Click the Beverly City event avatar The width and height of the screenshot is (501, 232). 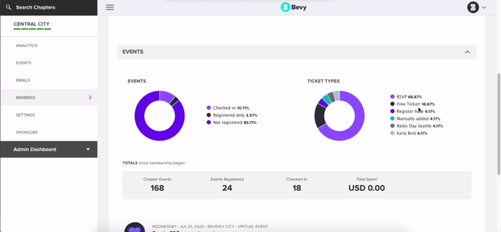point(134,227)
